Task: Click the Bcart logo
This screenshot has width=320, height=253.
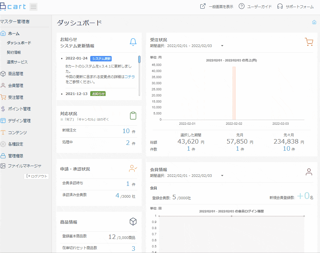Action: pos(13,6)
